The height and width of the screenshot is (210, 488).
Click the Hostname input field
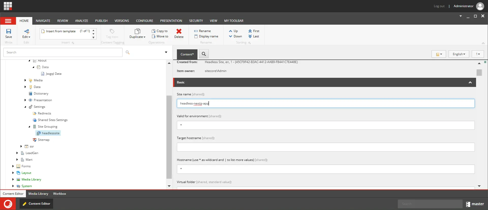(x=326, y=169)
